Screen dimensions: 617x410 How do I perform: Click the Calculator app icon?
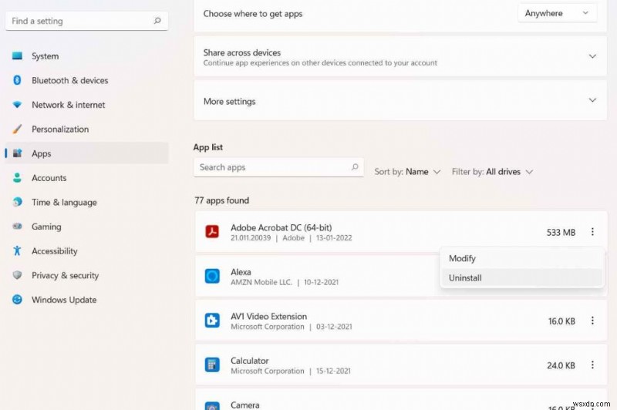coord(212,365)
